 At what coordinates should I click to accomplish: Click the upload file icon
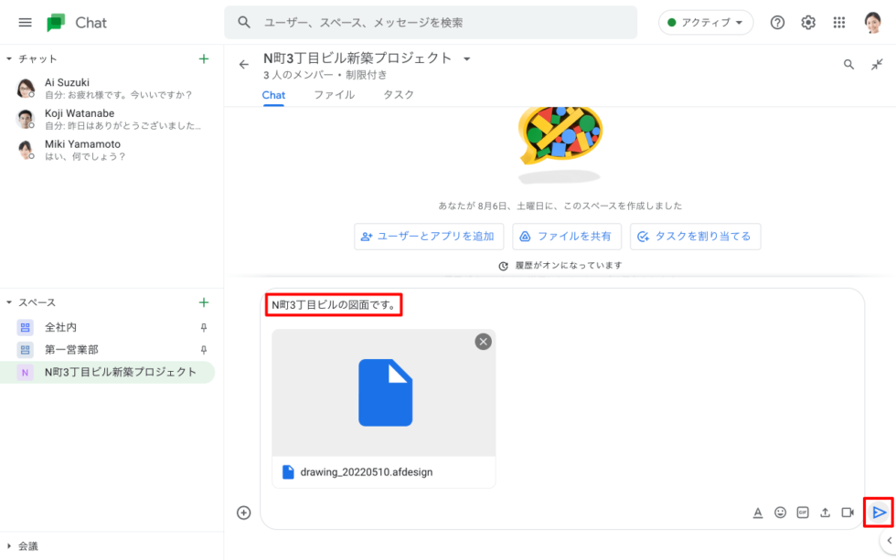(825, 512)
